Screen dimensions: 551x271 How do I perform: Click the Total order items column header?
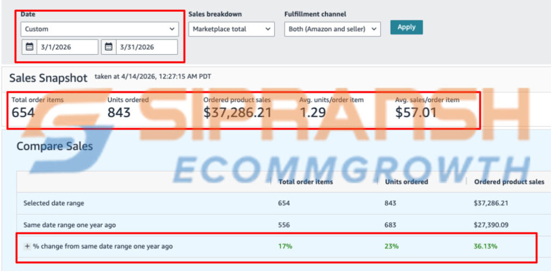pyautogui.click(x=306, y=182)
